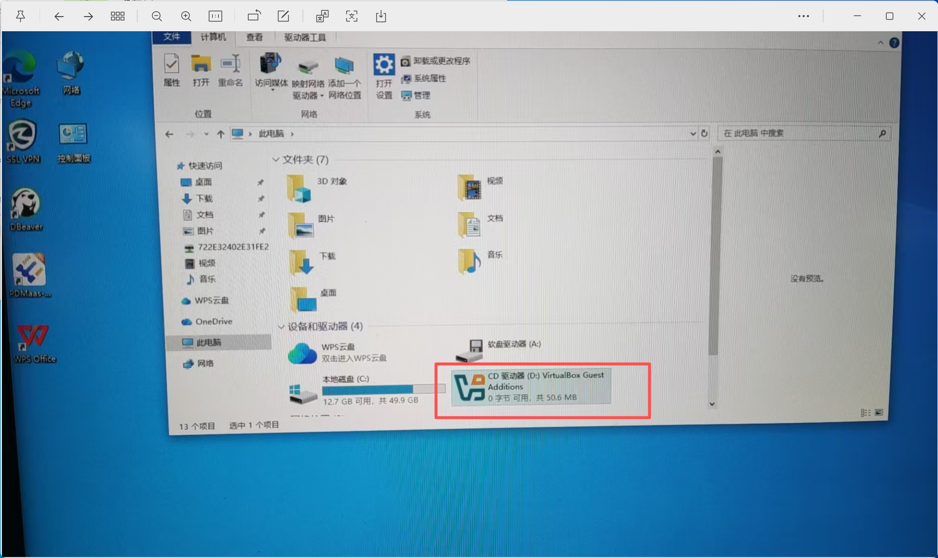Show actual size 1:1 icon
Viewport: 938px width, 558px height.
coord(215,16)
